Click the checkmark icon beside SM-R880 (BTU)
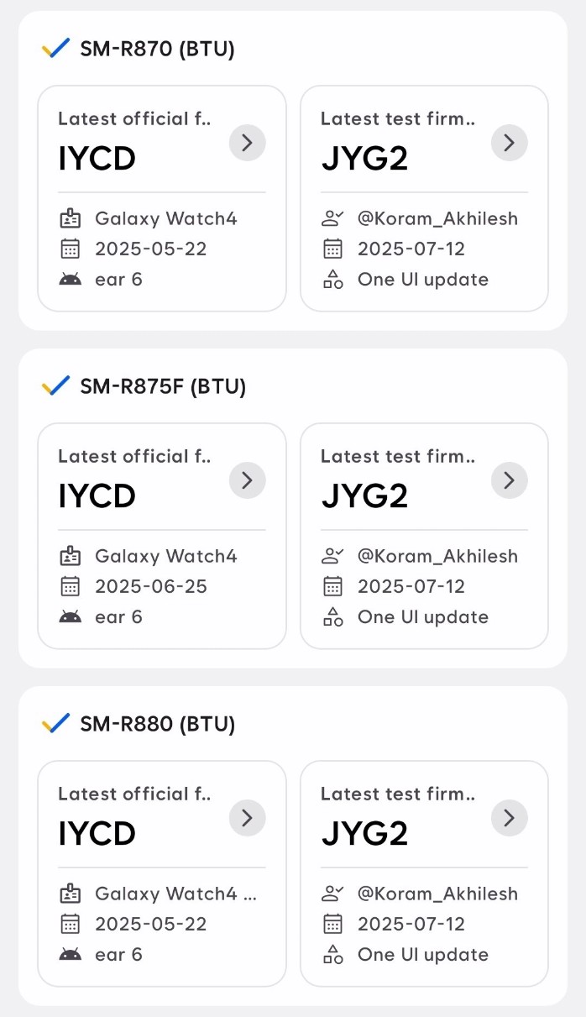 click(55, 724)
